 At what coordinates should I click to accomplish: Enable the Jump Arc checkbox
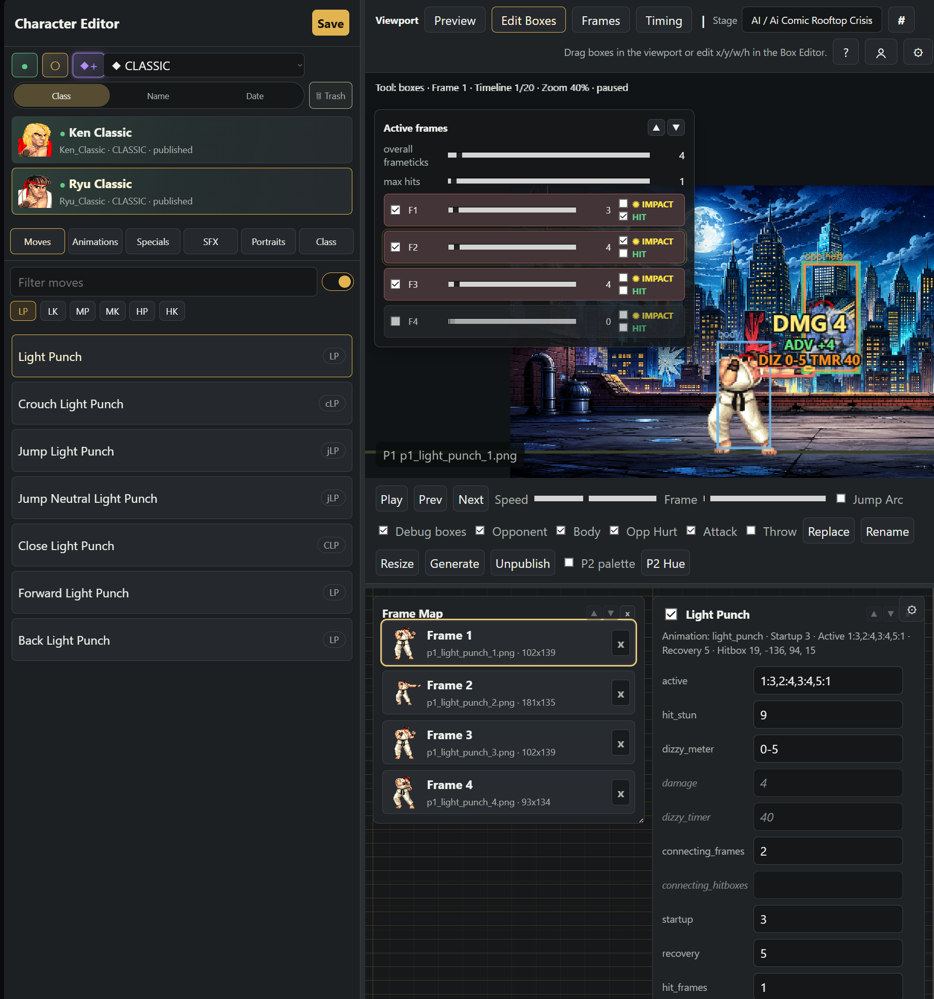click(x=841, y=499)
